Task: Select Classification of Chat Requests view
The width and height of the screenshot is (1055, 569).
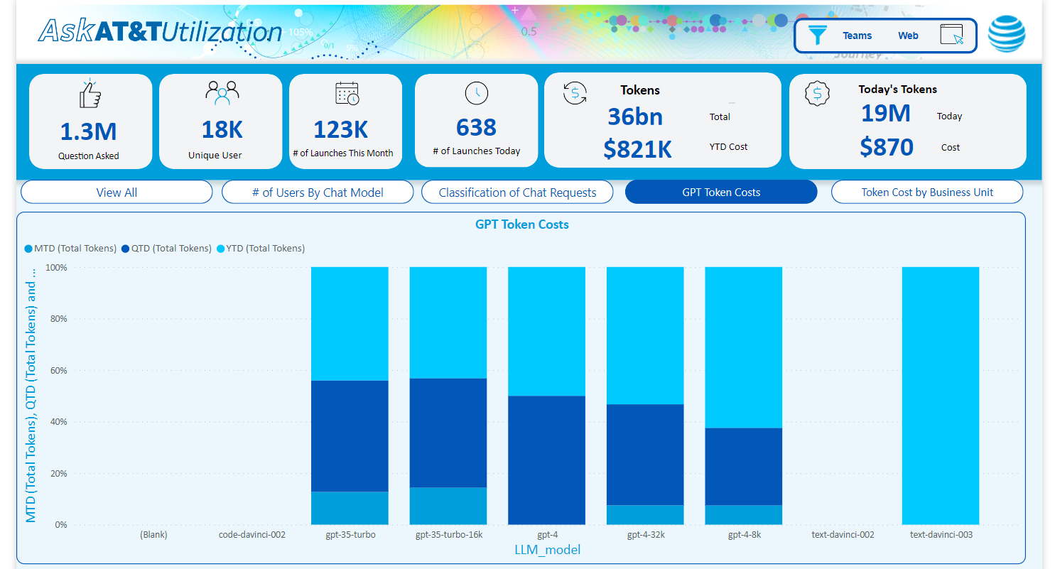Action: tap(517, 192)
